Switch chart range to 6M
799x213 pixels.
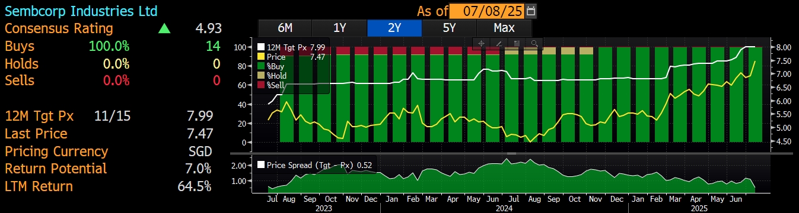[x=285, y=28]
